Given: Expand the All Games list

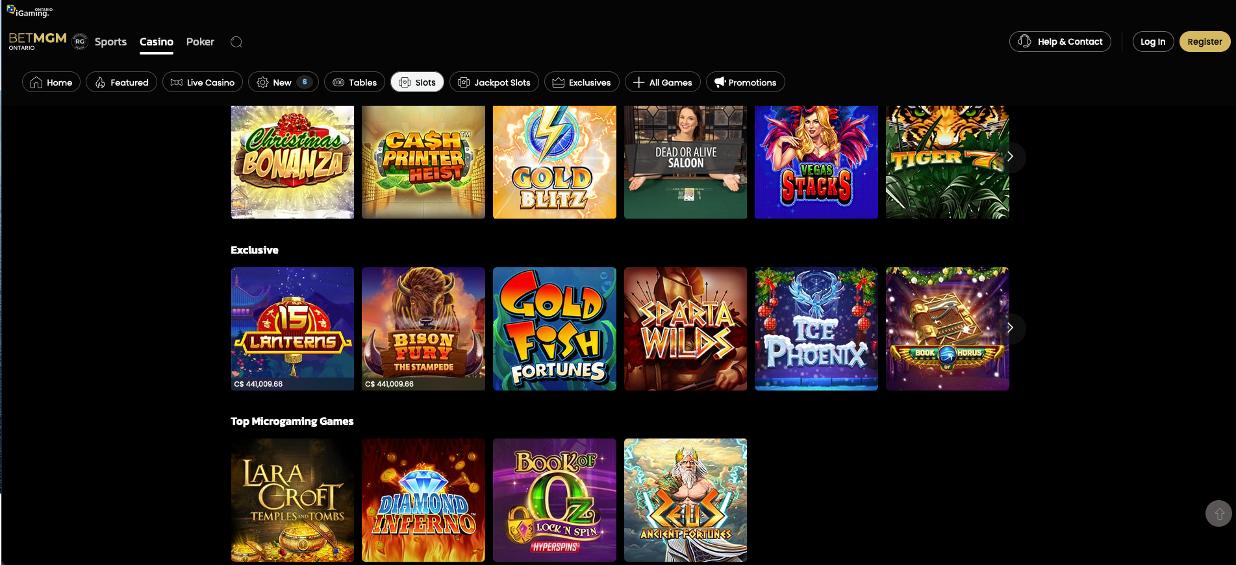Looking at the screenshot, I should [x=662, y=82].
